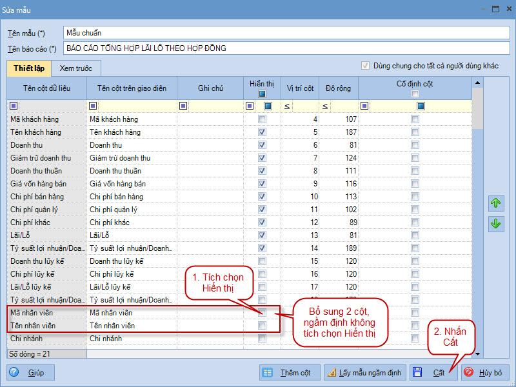
Task: Check Hiển thị for Tên nhân viên
Action: (x=262, y=326)
